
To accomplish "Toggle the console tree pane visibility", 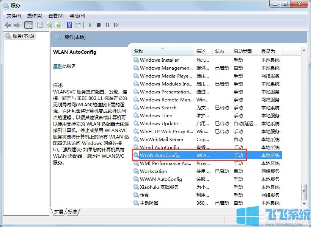I will coord(29,25).
